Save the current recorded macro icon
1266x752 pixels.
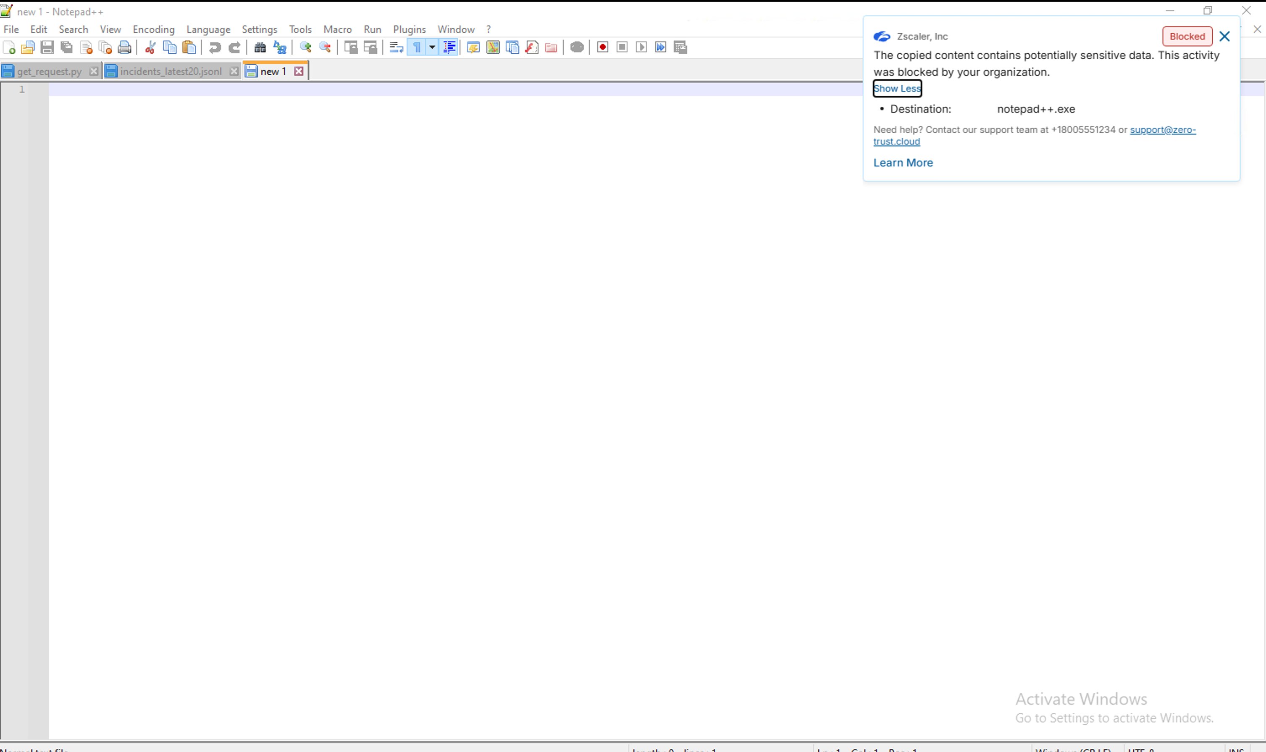(680, 47)
